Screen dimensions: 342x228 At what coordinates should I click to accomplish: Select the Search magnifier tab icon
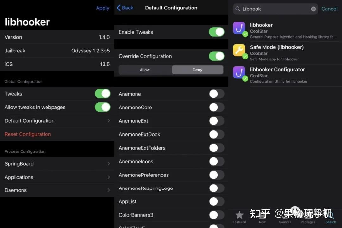pyautogui.click(x=331, y=214)
